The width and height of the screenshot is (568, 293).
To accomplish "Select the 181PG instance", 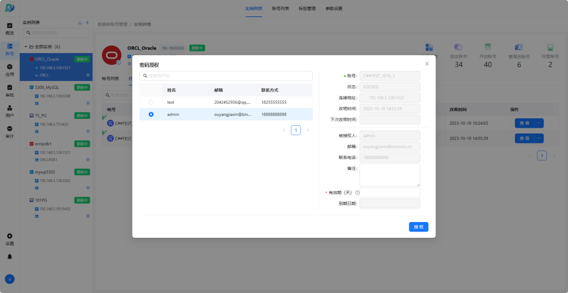I will (x=56, y=208).
